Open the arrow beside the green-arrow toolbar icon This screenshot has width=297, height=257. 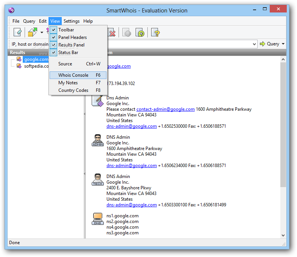pyautogui.click(x=42, y=33)
